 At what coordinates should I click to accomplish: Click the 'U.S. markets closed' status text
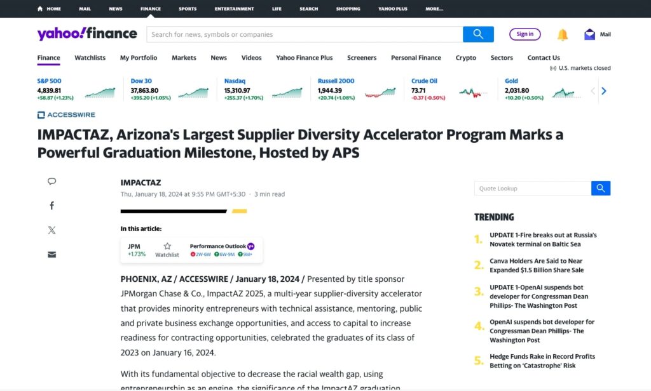(585, 68)
